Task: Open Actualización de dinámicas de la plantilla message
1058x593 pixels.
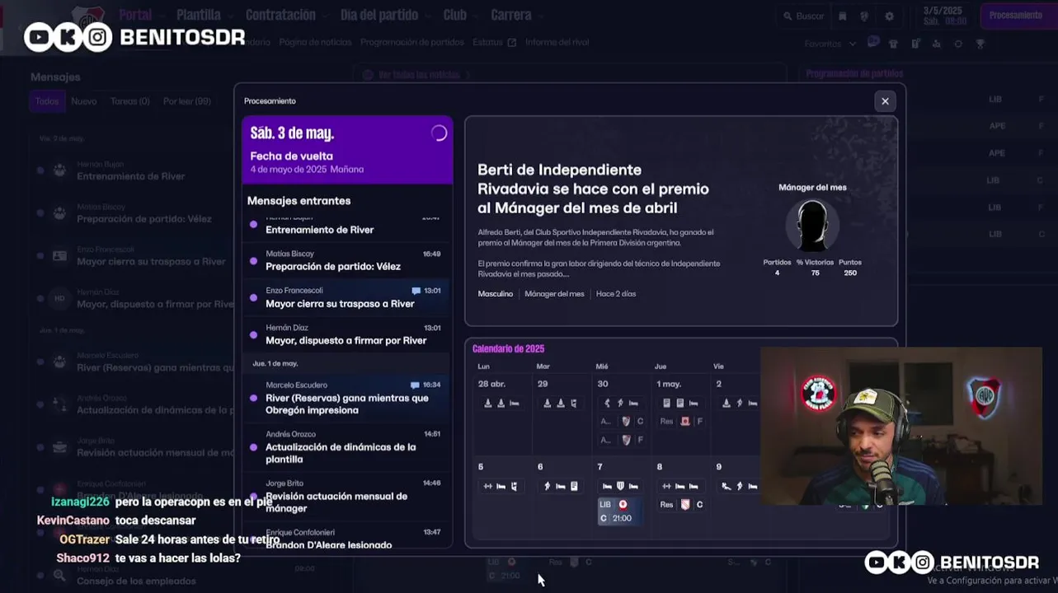Action: point(347,446)
